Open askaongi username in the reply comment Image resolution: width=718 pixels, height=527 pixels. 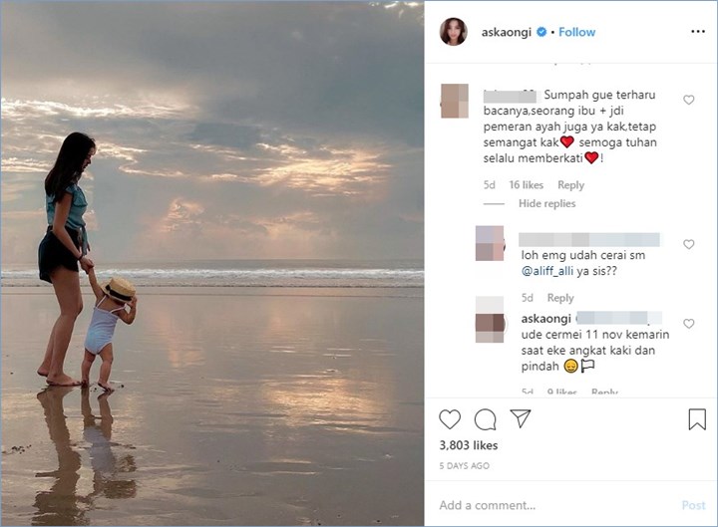547,318
